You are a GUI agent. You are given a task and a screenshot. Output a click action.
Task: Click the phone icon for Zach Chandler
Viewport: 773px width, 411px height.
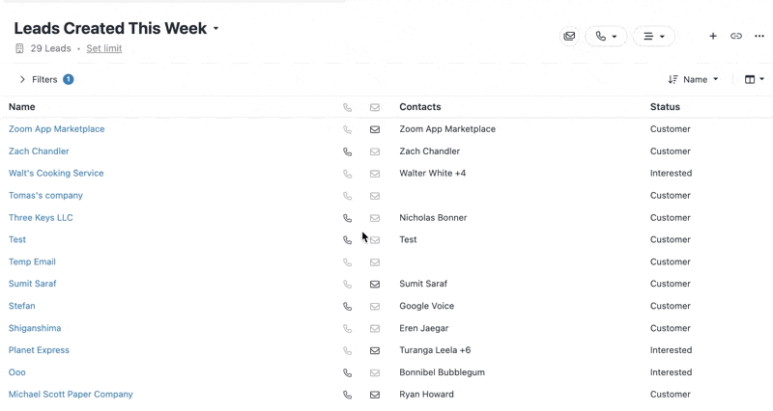click(x=348, y=151)
